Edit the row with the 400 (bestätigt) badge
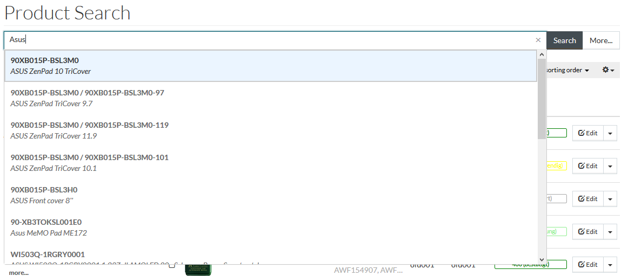Screen dimensions: 628x276 click(587, 265)
